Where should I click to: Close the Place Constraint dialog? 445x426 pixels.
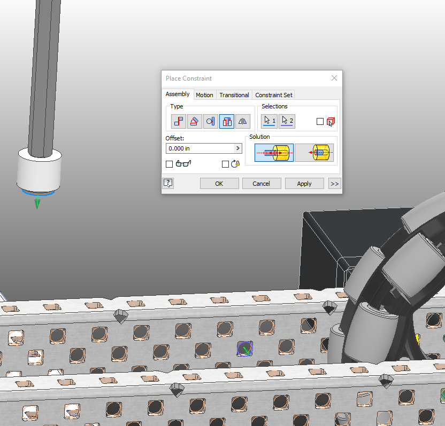pyautogui.click(x=334, y=78)
